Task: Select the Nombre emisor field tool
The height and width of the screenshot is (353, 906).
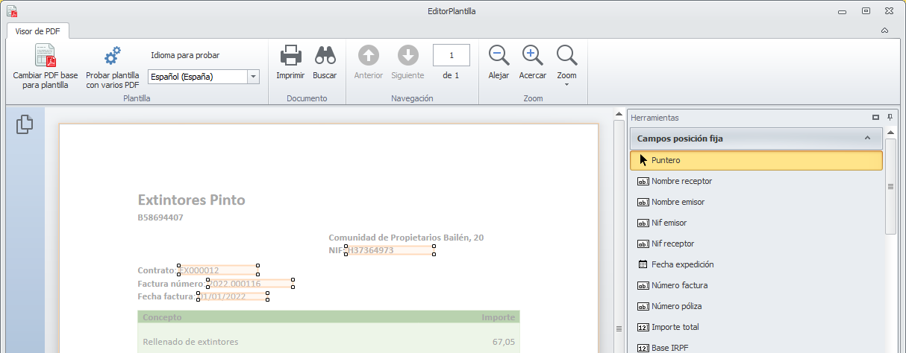Action: (756, 202)
